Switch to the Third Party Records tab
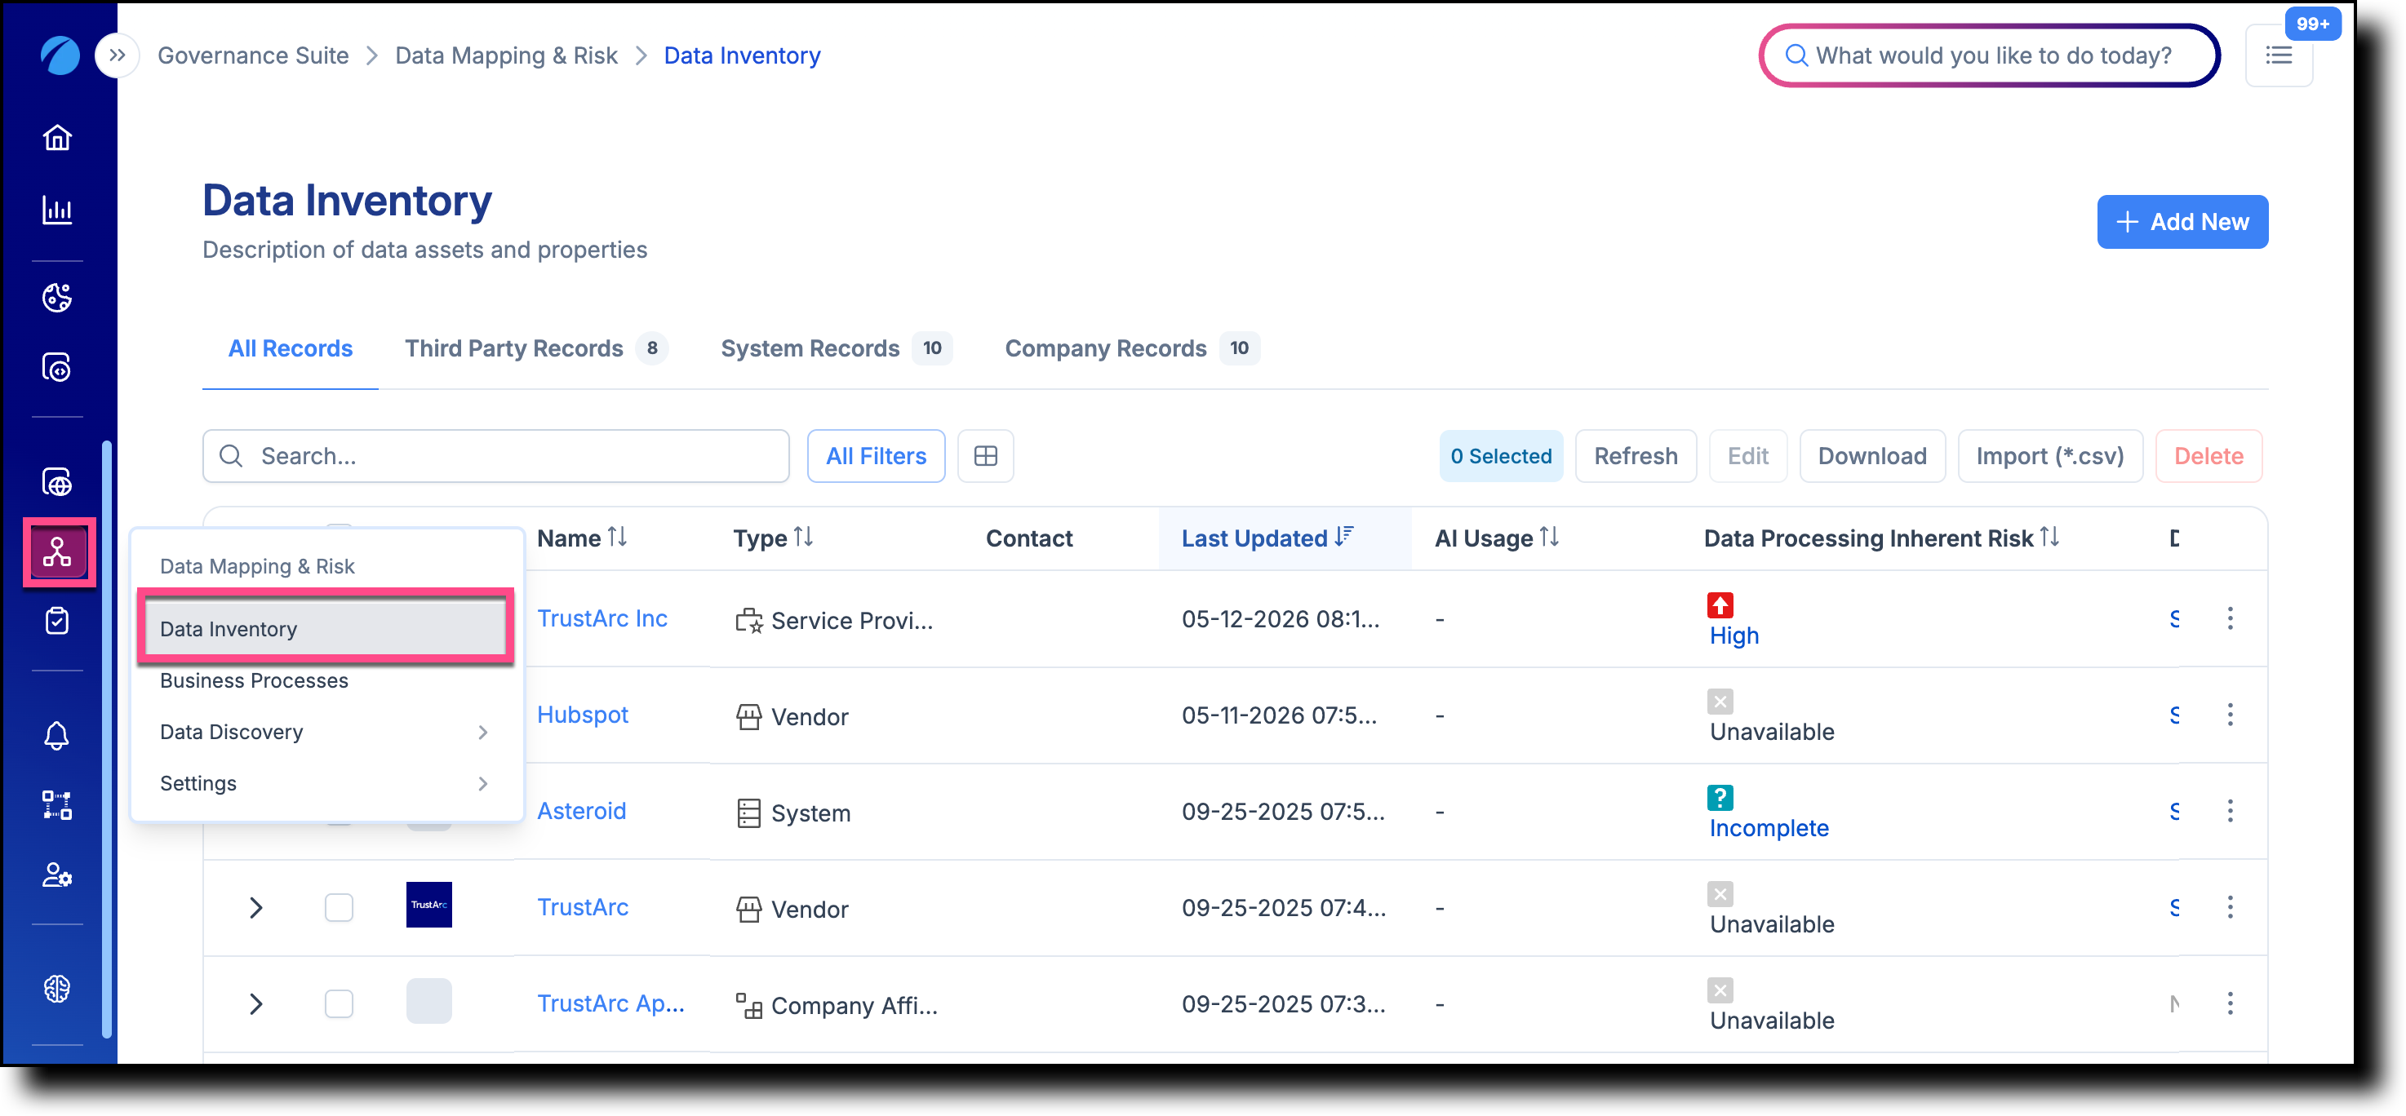2406x1116 pixels. pos(536,348)
